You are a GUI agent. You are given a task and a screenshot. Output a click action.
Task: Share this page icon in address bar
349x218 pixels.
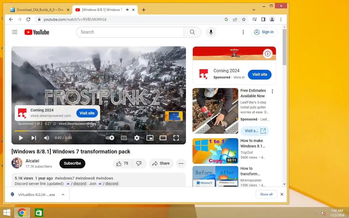235,19
